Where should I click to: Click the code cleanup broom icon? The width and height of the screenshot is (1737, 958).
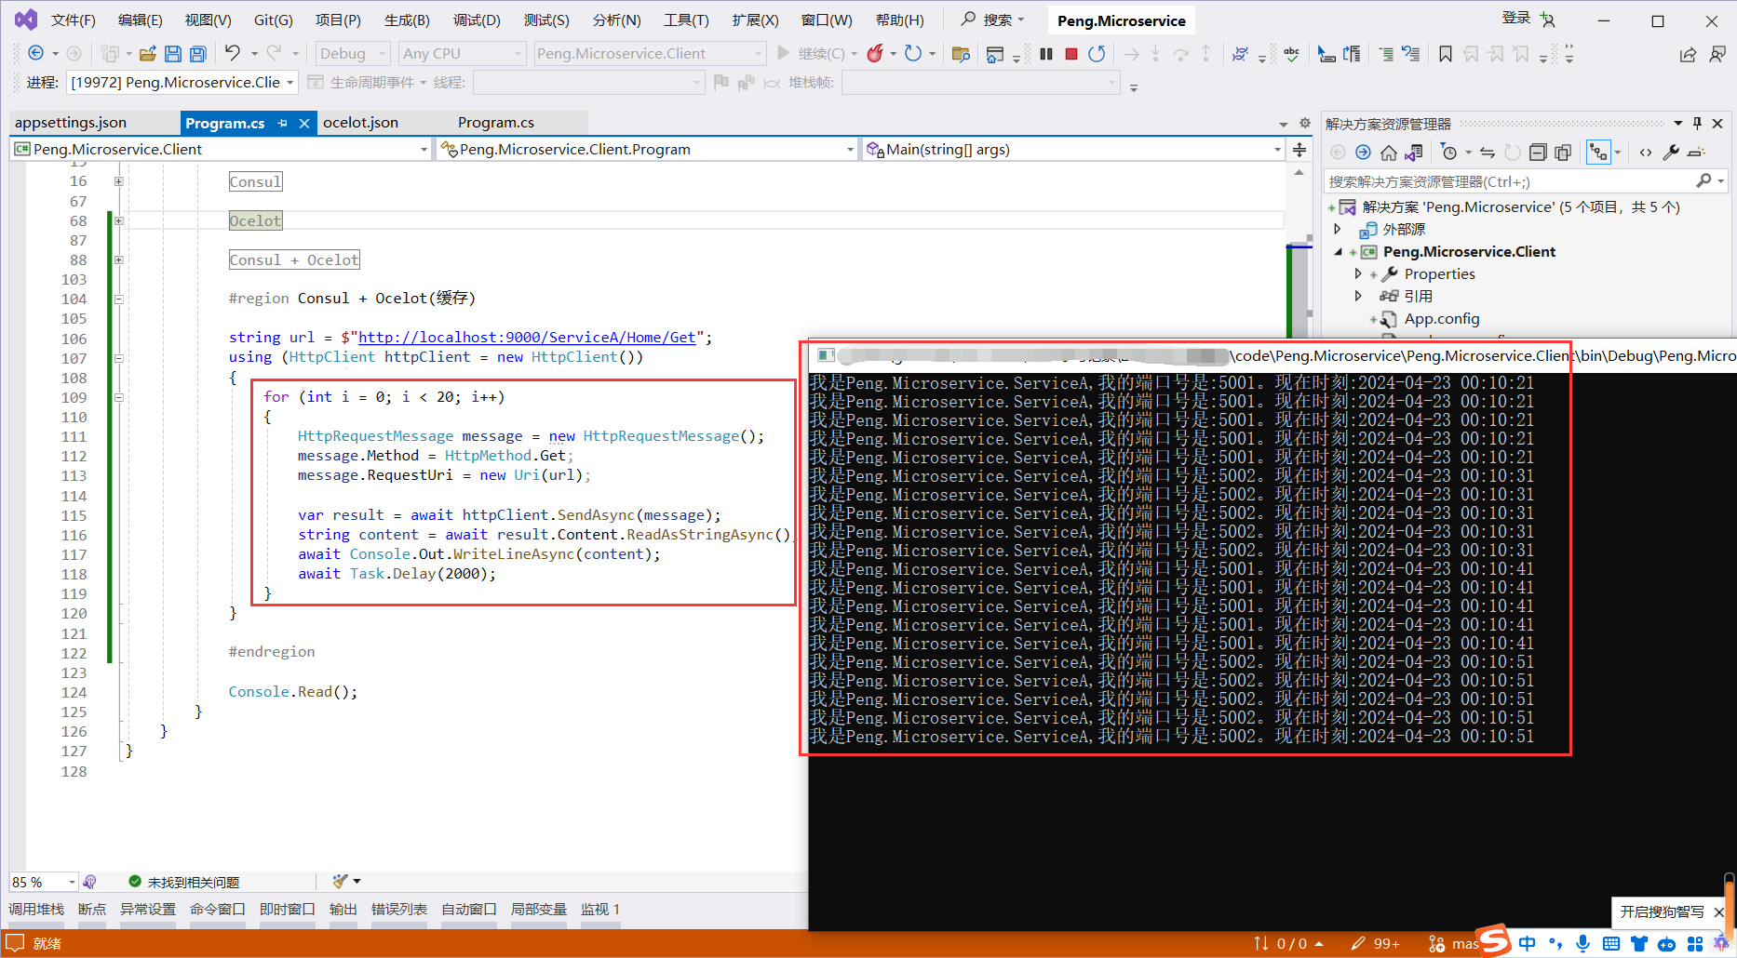coord(340,881)
